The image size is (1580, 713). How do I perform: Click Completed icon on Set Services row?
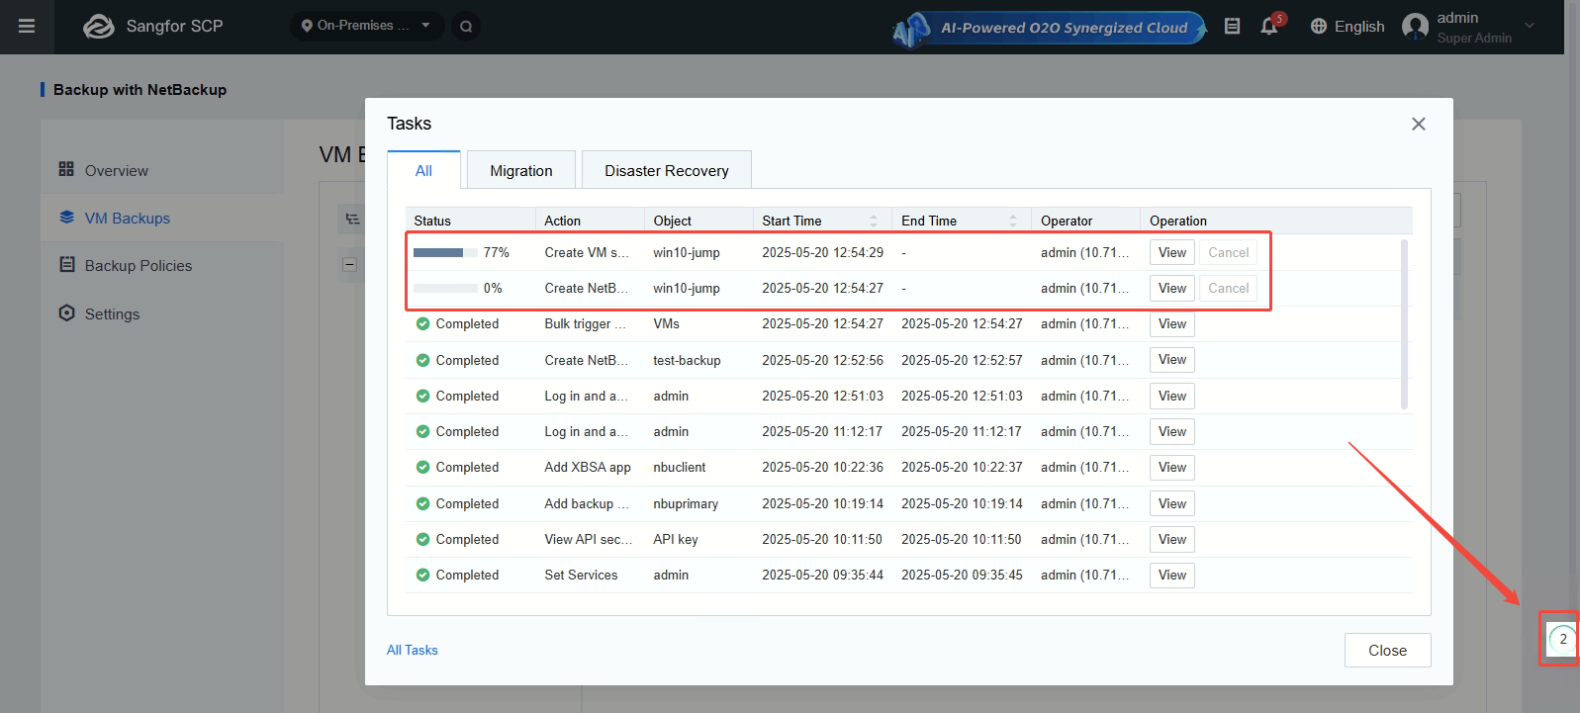click(x=422, y=575)
